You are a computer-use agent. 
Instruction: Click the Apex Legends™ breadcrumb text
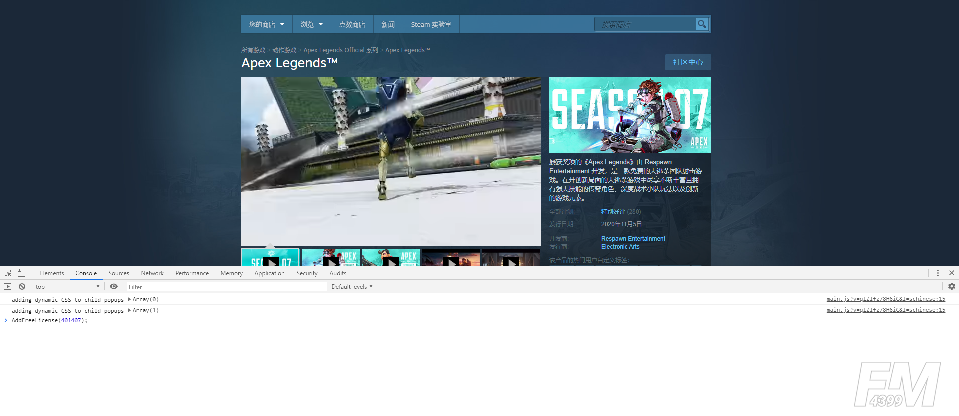click(x=407, y=50)
